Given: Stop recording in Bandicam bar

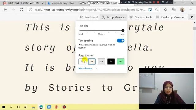Looking at the screenshot, I should [158, 2].
